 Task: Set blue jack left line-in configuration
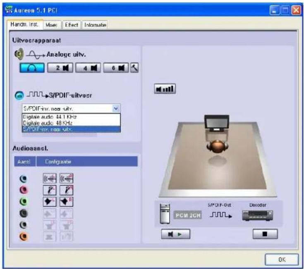click(x=50, y=179)
